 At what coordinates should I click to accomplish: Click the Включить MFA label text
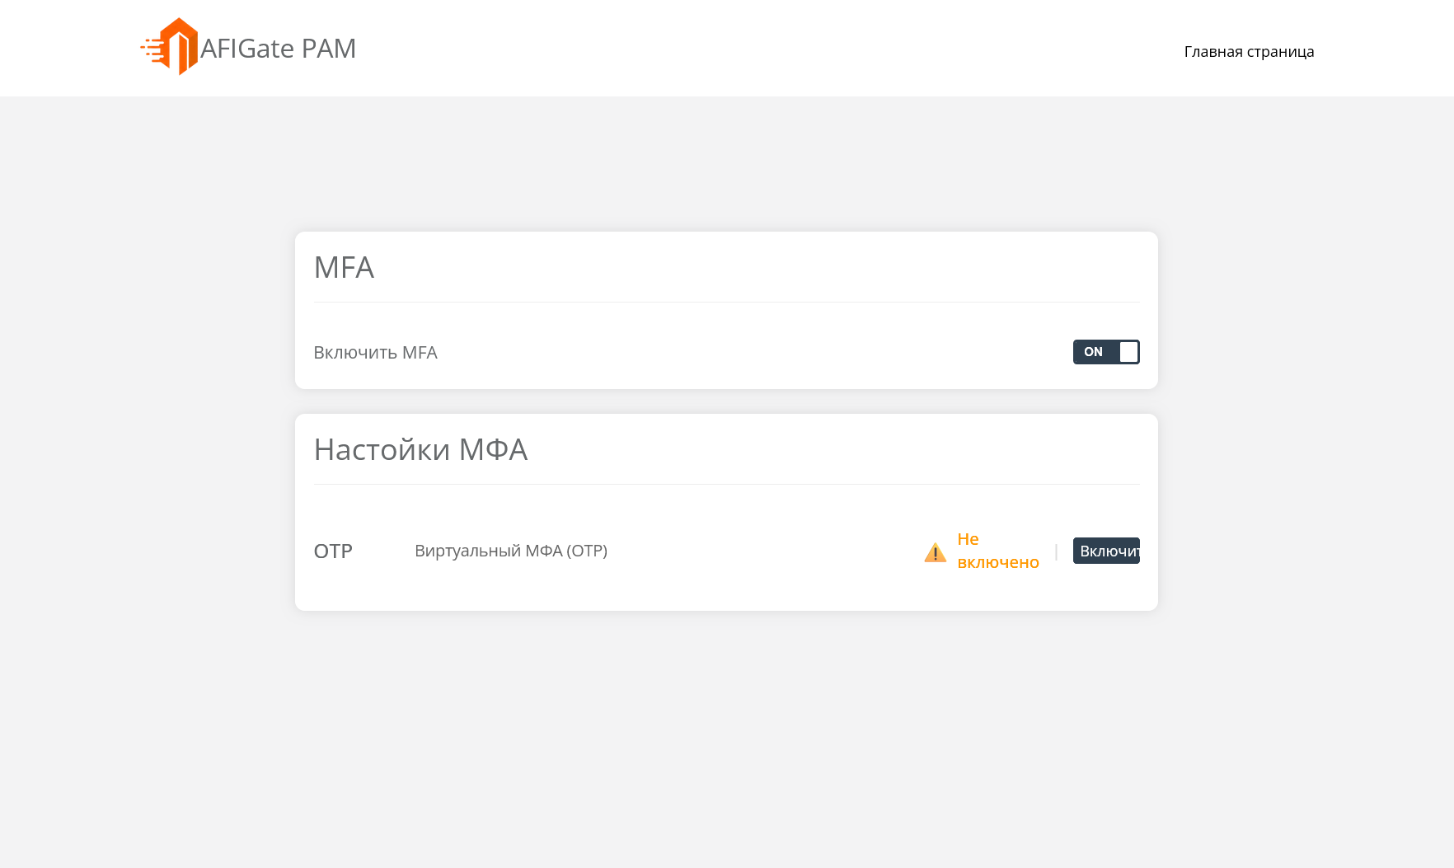point(375,352)
